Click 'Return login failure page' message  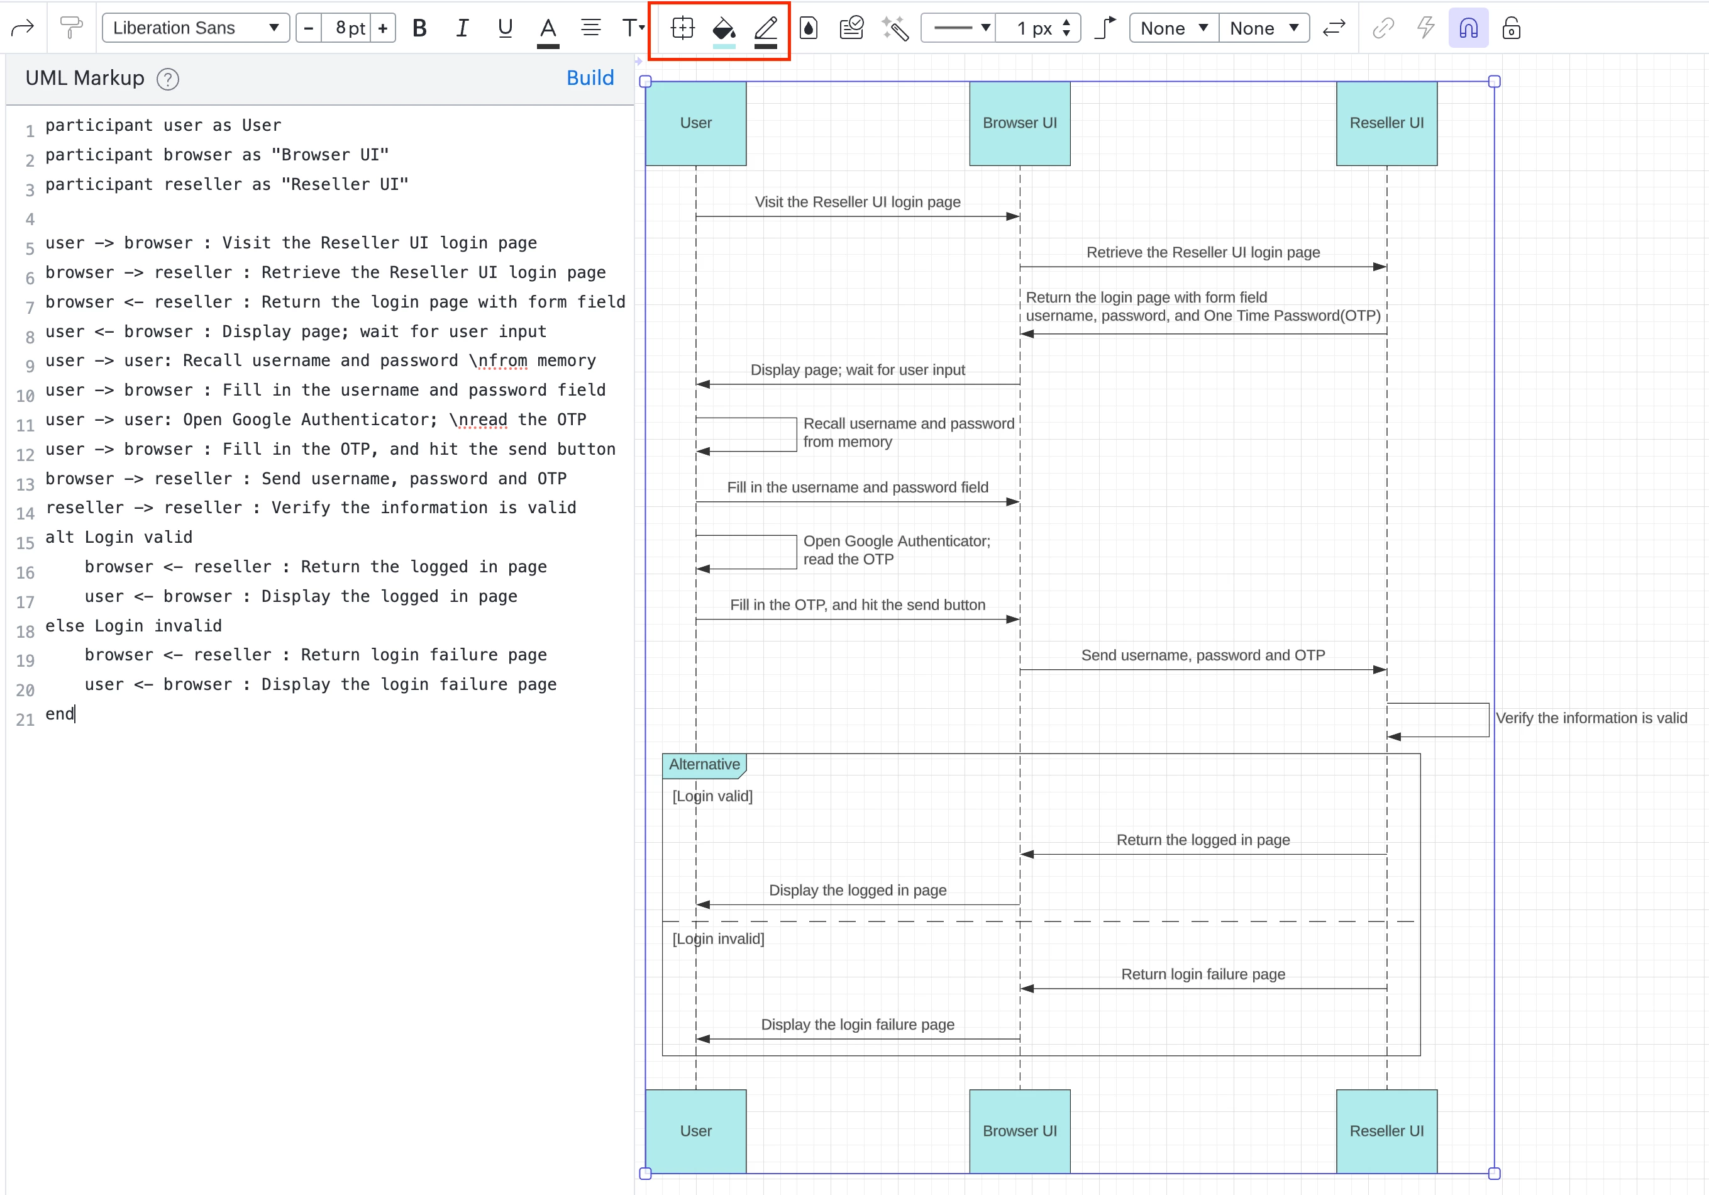point(1203,975)
